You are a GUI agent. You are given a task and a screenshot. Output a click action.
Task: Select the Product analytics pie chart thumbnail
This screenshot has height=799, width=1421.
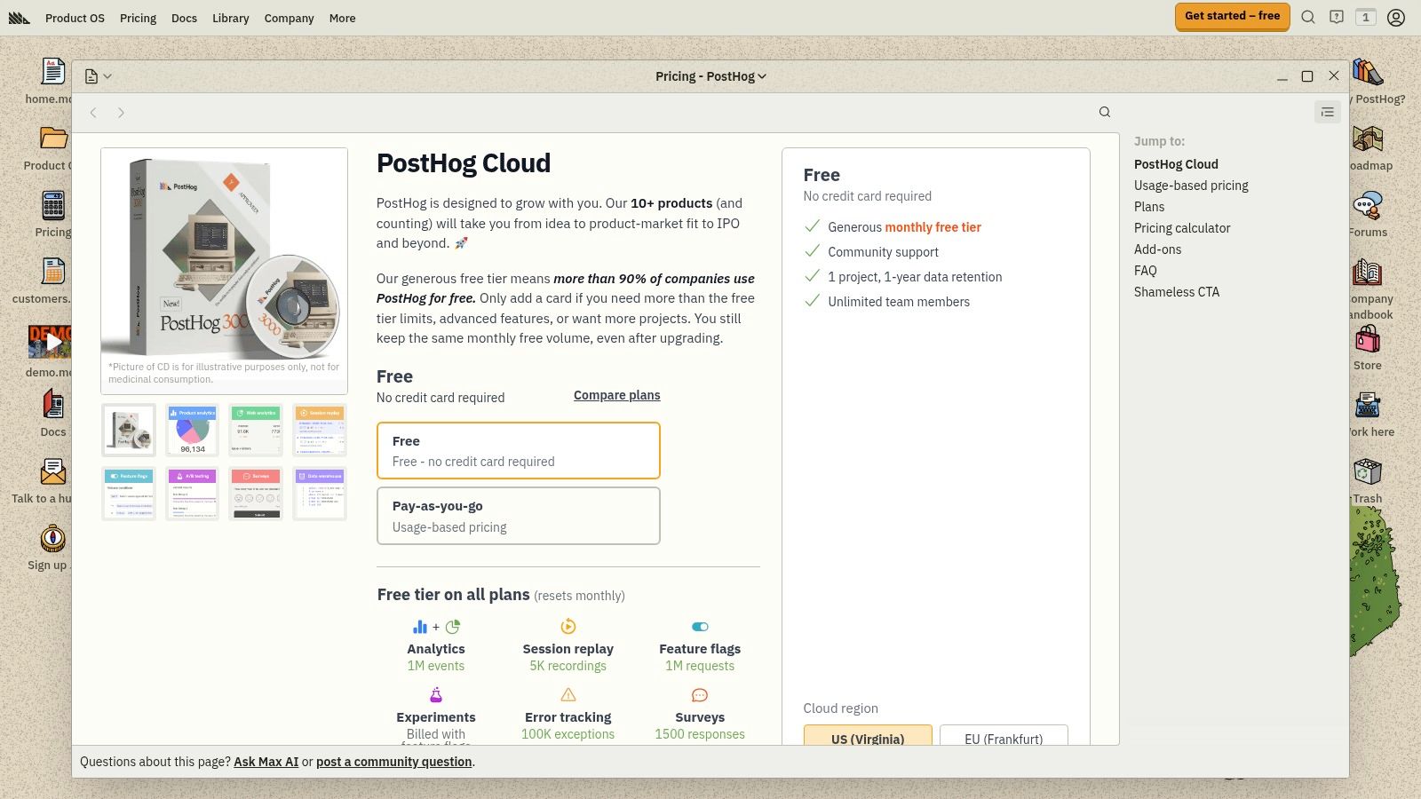(193, 431)
